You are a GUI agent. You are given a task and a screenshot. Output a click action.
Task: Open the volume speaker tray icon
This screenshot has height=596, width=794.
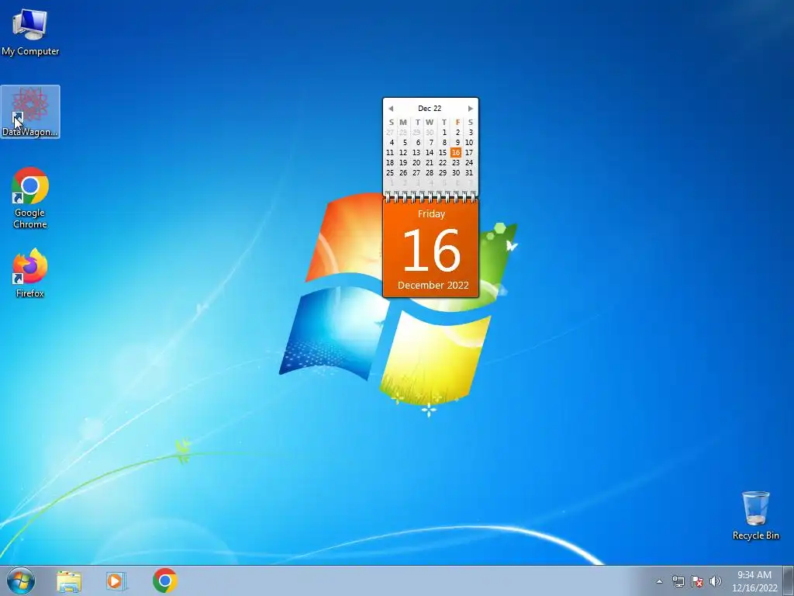pos(716,581)
